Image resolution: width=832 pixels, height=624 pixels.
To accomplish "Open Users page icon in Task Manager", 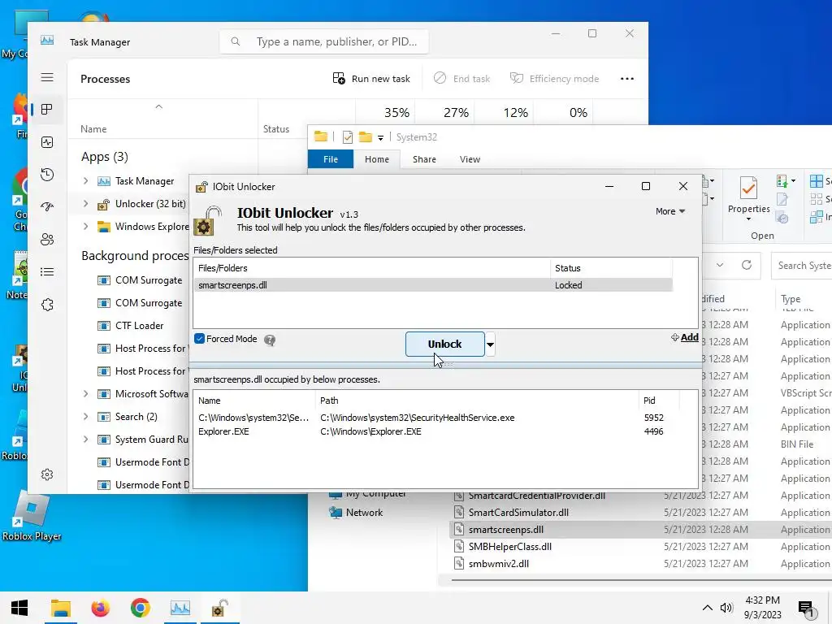I will click(47, 240).
